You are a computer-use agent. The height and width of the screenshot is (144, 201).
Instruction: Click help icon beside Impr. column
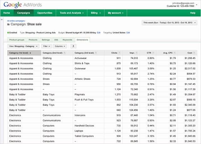coord(137,53)
